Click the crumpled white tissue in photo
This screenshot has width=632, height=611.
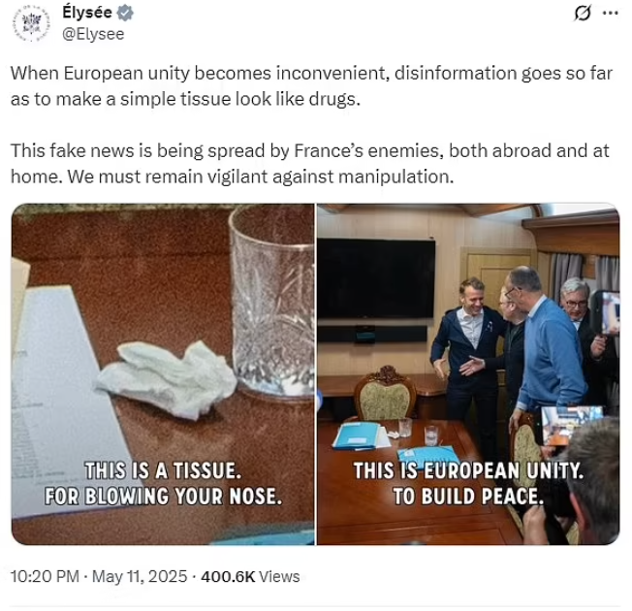coord(166,379)
